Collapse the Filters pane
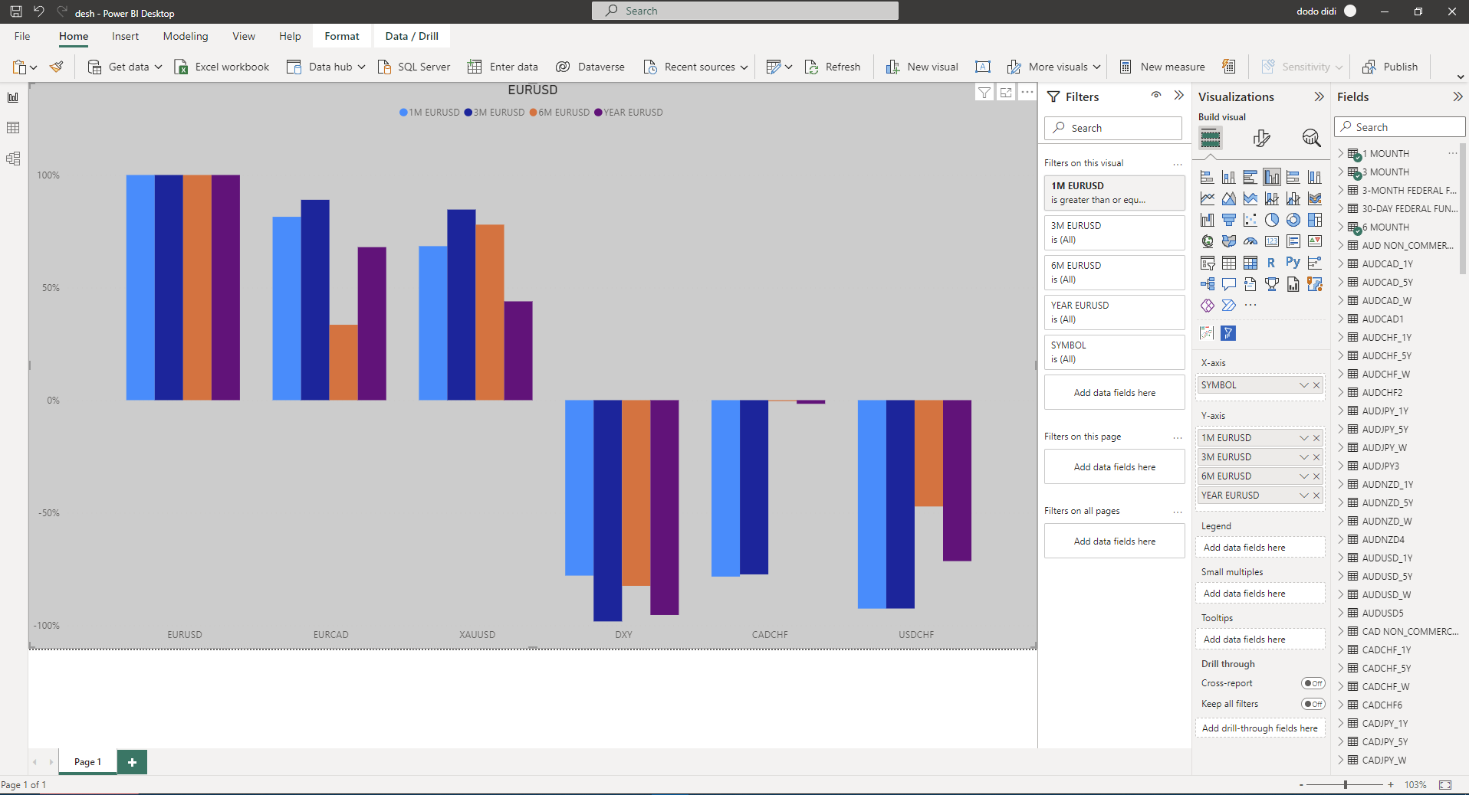Viewport: 1469px width, 795px height. [1179, 96]
